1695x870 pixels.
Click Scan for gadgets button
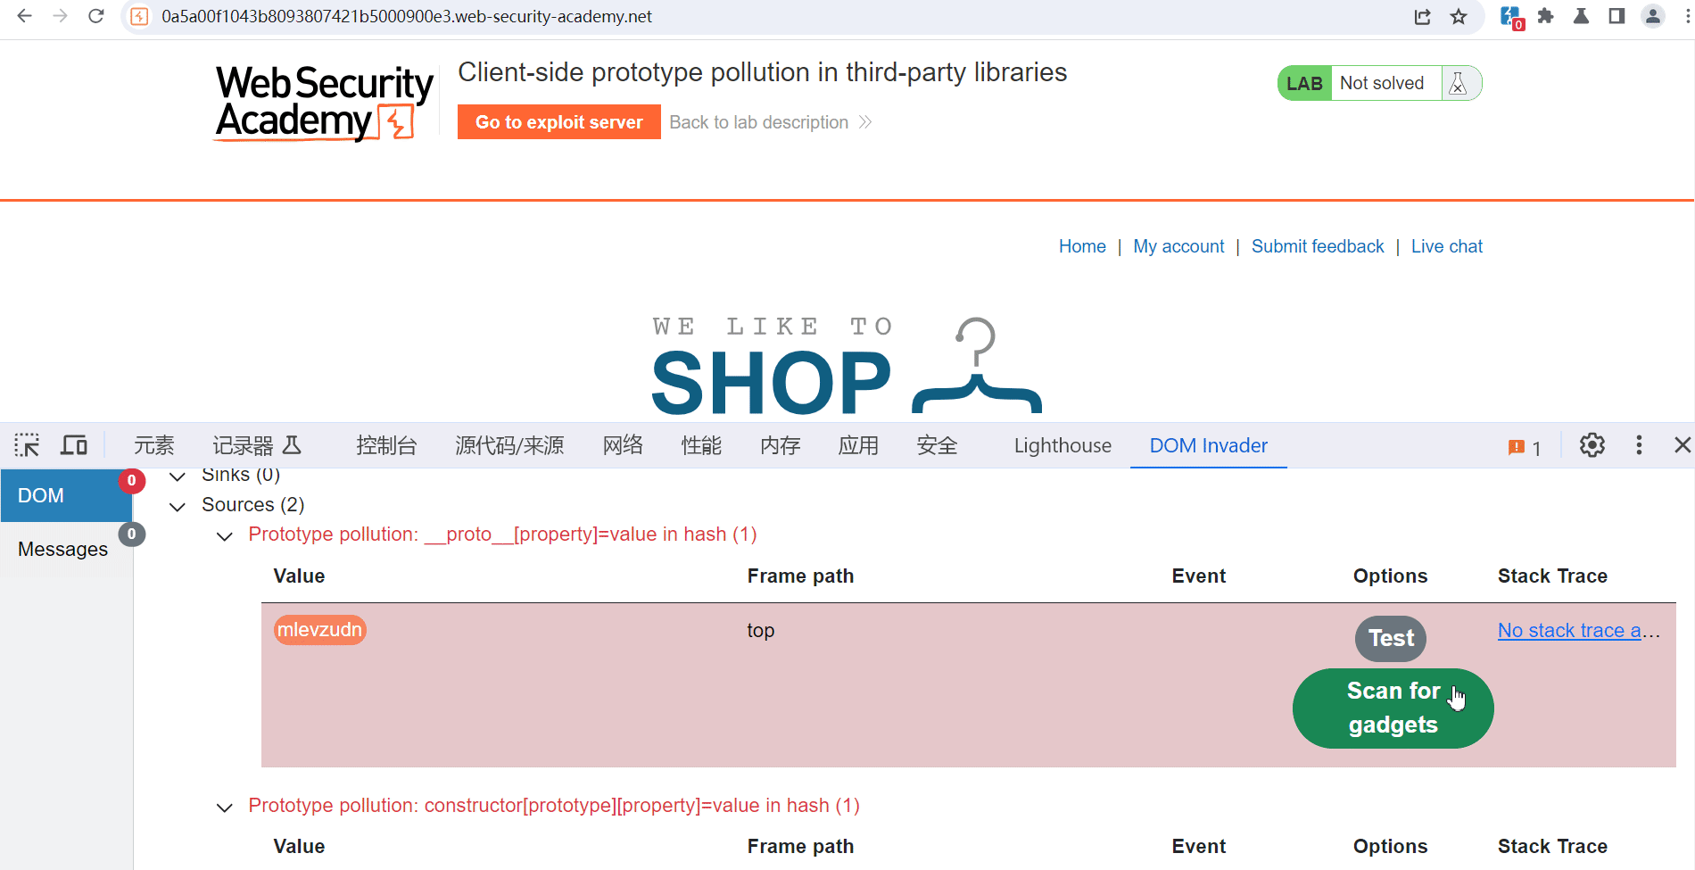(1392, 708)
